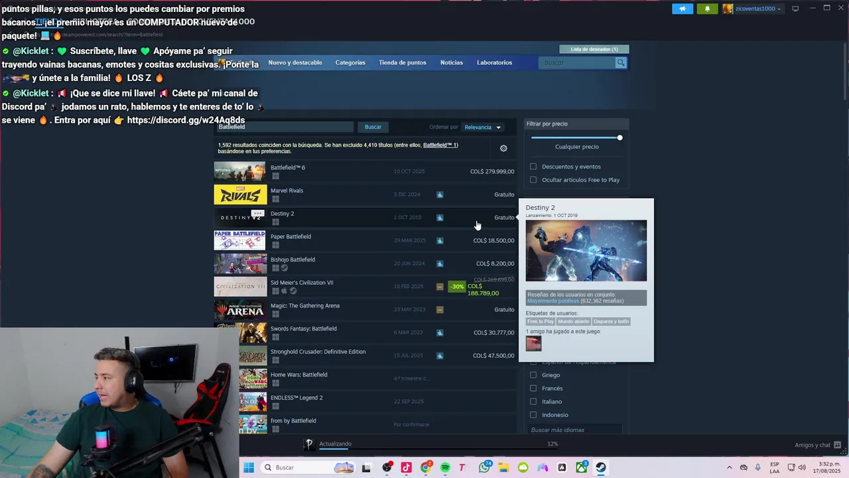The width and height of the screenshot is (849, 478).
Task: Click the Buscar search button
Action: click(x=373, y=127)
